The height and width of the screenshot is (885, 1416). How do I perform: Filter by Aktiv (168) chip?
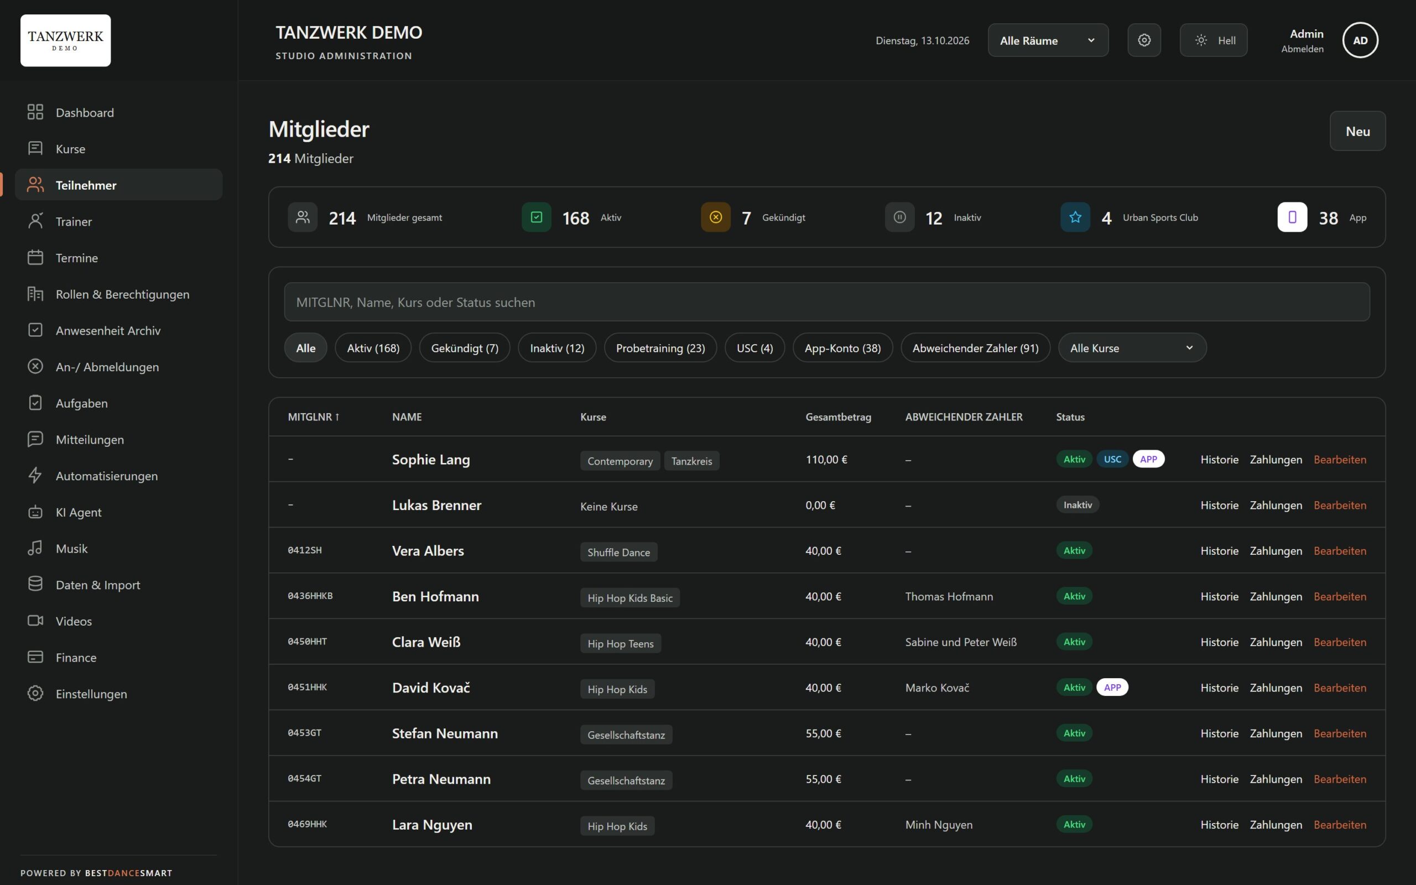click(x=373, y=348)
